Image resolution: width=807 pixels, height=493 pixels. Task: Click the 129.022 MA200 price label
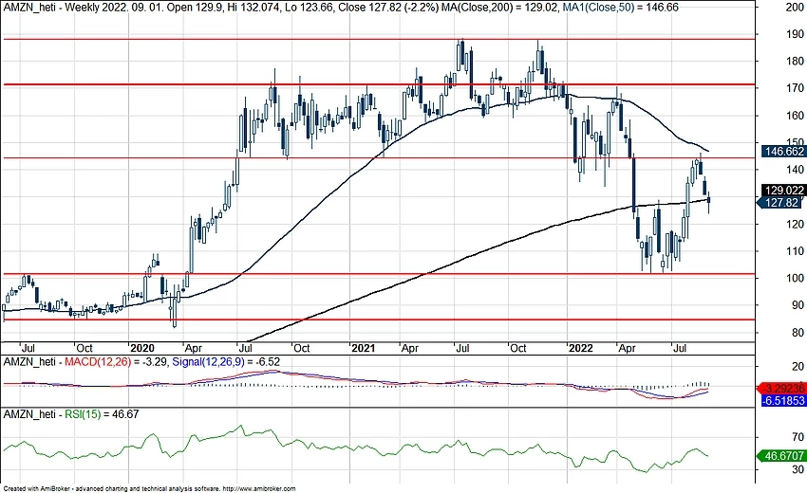[783, 191]
